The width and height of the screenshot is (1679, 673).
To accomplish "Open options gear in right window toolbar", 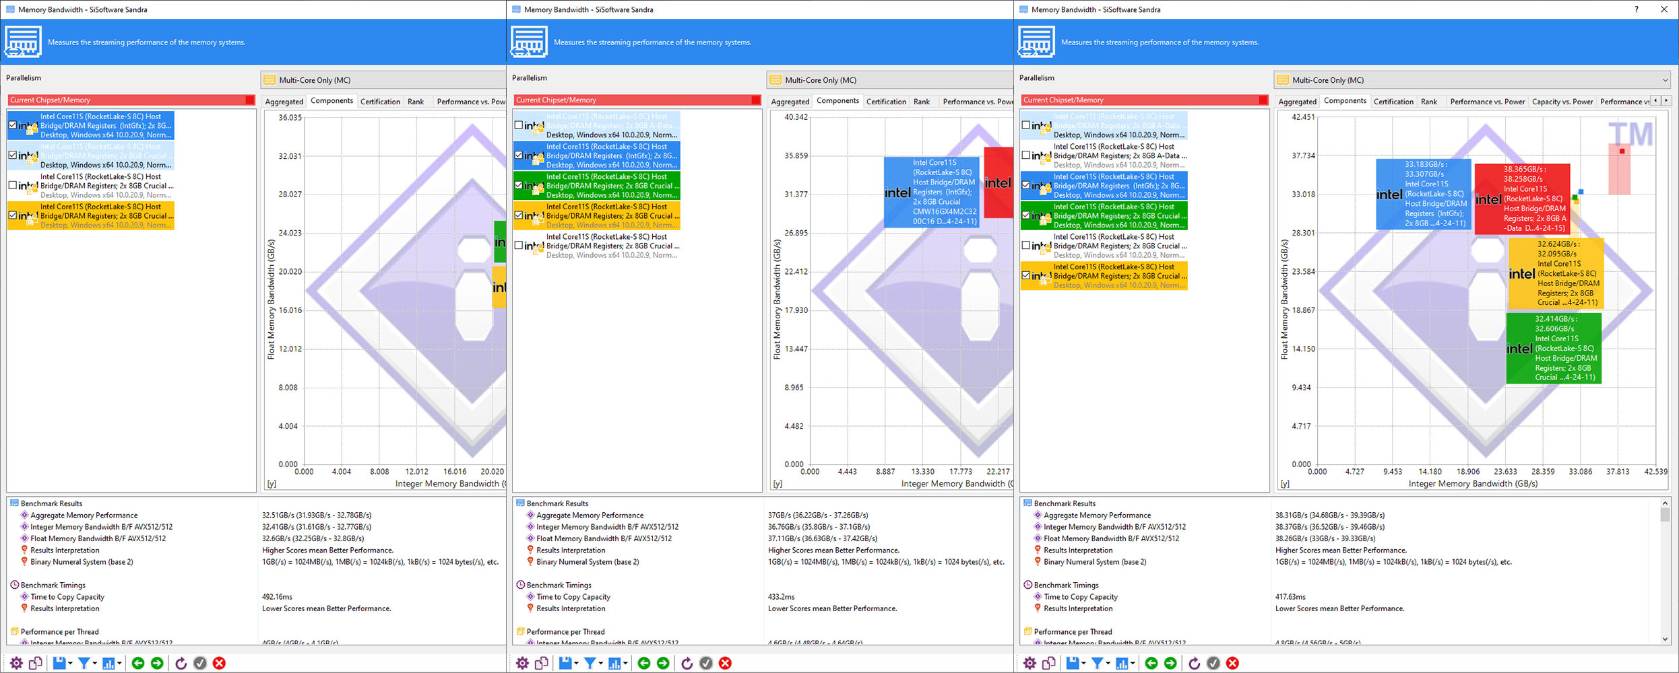I will (1029, 664).
